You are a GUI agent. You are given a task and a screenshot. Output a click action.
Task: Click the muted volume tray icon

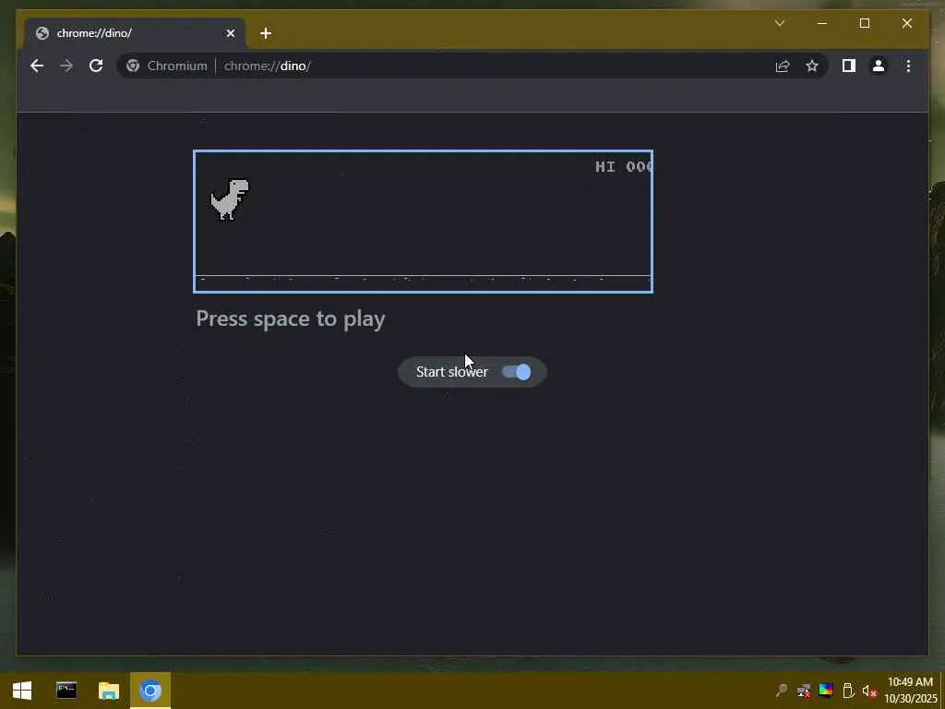(869, 691)
